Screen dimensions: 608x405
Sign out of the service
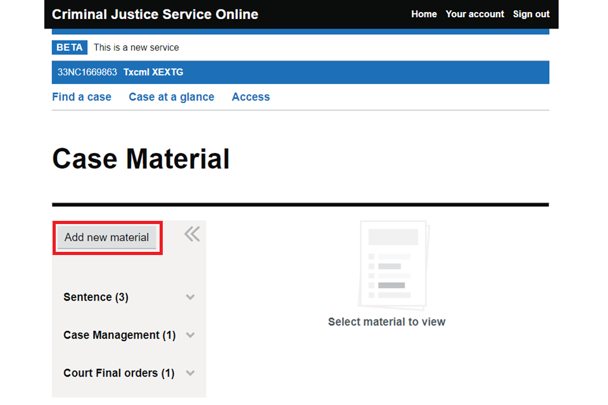(x=531, y=14)
